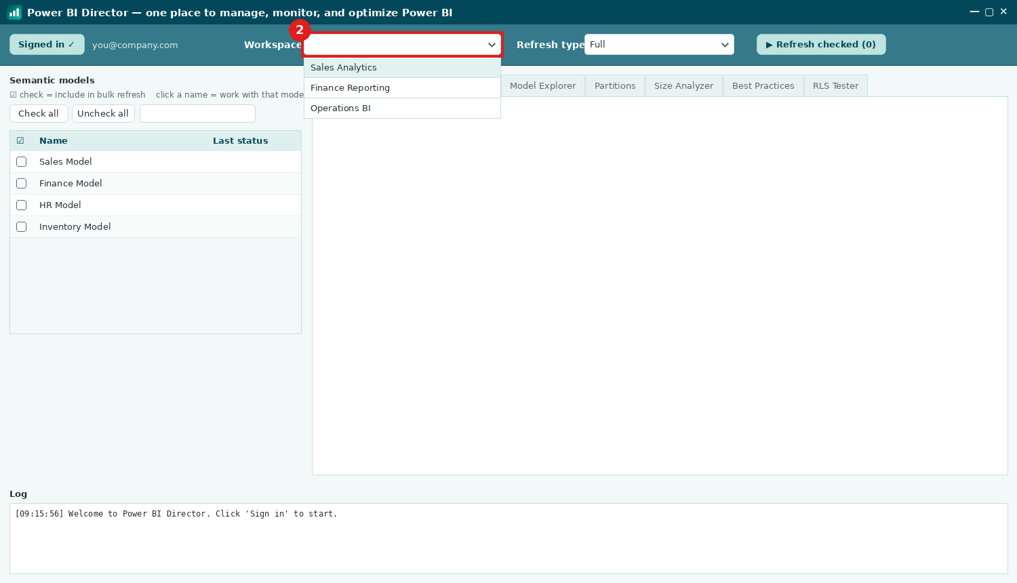Choose Operations BI from workspace list

point(402,108)
